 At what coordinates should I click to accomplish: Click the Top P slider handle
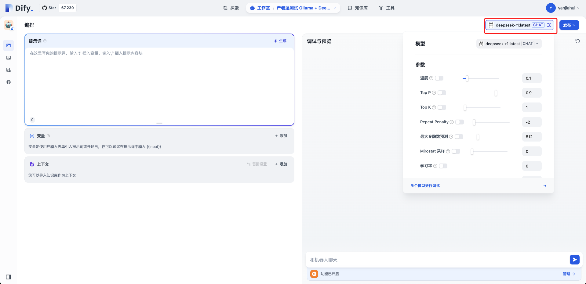(496, 93)
